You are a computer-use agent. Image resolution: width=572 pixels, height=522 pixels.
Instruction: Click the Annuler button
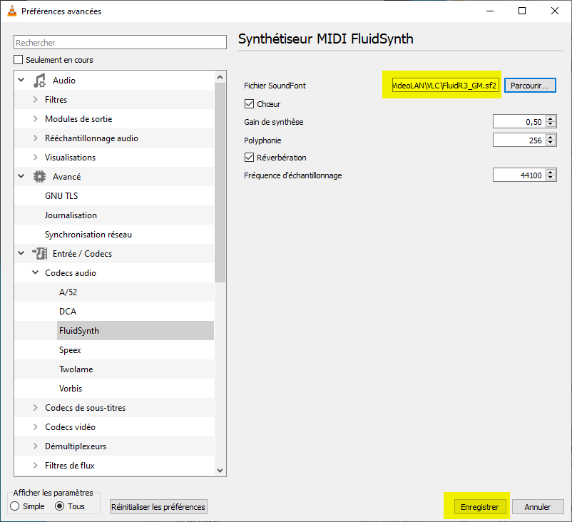538,507
